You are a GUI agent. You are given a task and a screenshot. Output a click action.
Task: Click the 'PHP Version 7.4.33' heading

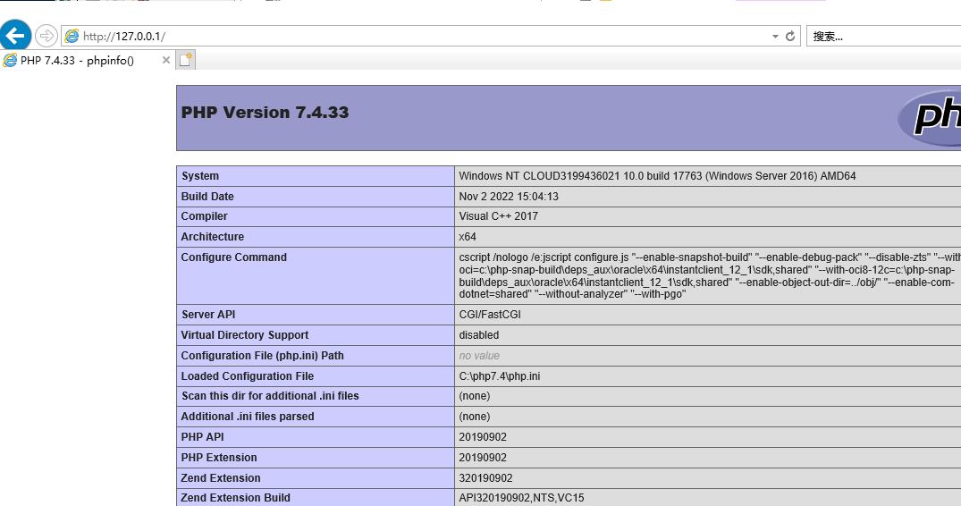(265, 112)
